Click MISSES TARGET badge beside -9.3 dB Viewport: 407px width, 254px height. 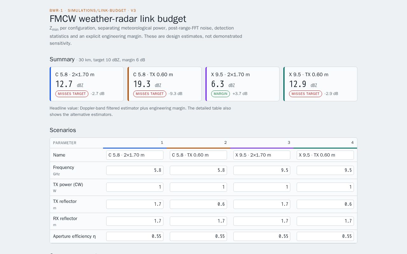tap(150, 94)
